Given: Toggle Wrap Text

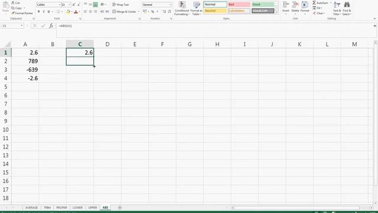Looking at the screenshot, I should [120, 5].
